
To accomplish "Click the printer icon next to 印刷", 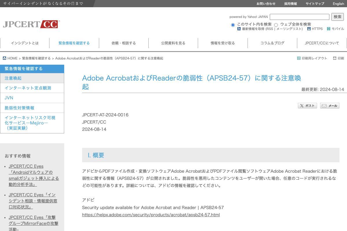I will point(335,58).
